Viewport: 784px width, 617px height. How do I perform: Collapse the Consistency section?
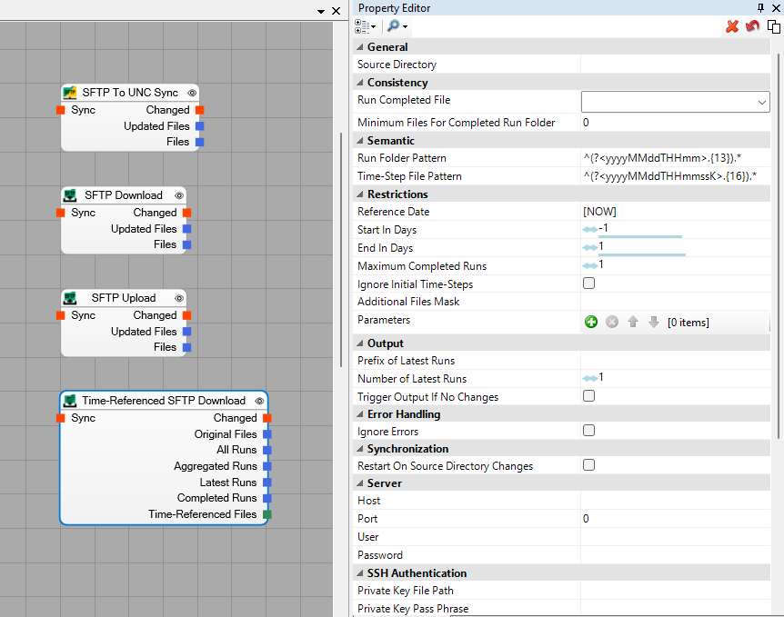click(x=360, y=83)
